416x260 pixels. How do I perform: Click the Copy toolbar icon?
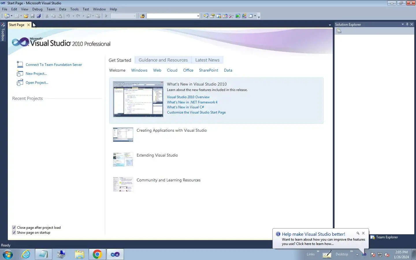pos(53,16)
